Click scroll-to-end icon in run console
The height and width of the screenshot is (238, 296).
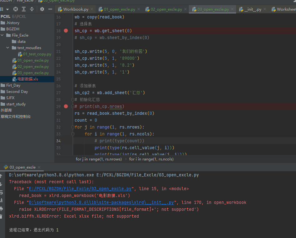pos(1,200)
